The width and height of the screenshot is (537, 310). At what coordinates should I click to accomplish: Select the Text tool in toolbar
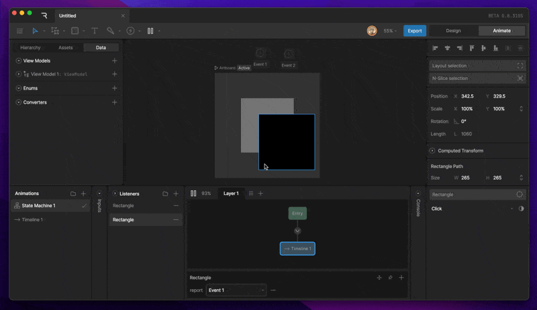[94, 31]
